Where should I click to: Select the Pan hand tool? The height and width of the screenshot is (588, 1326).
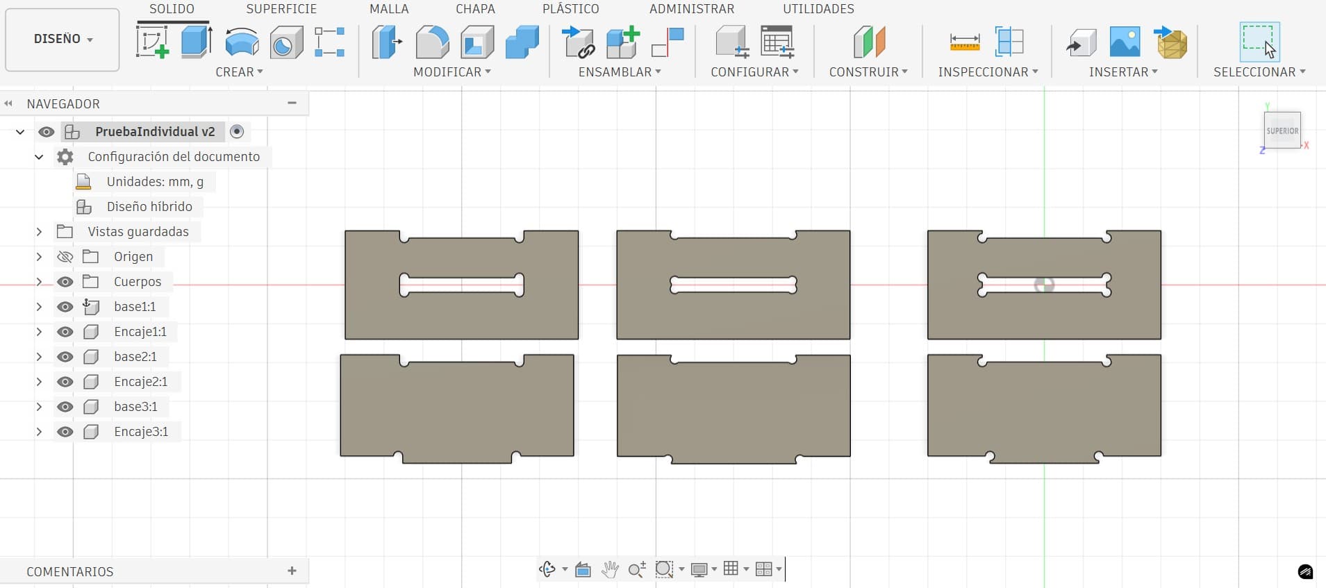click(x=610, y=570)
